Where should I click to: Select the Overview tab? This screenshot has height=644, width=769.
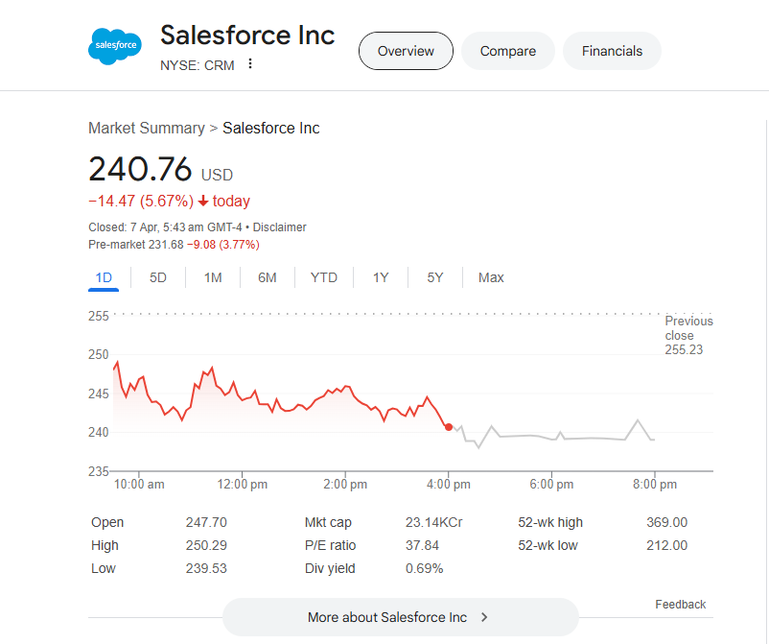coord(406,51)
